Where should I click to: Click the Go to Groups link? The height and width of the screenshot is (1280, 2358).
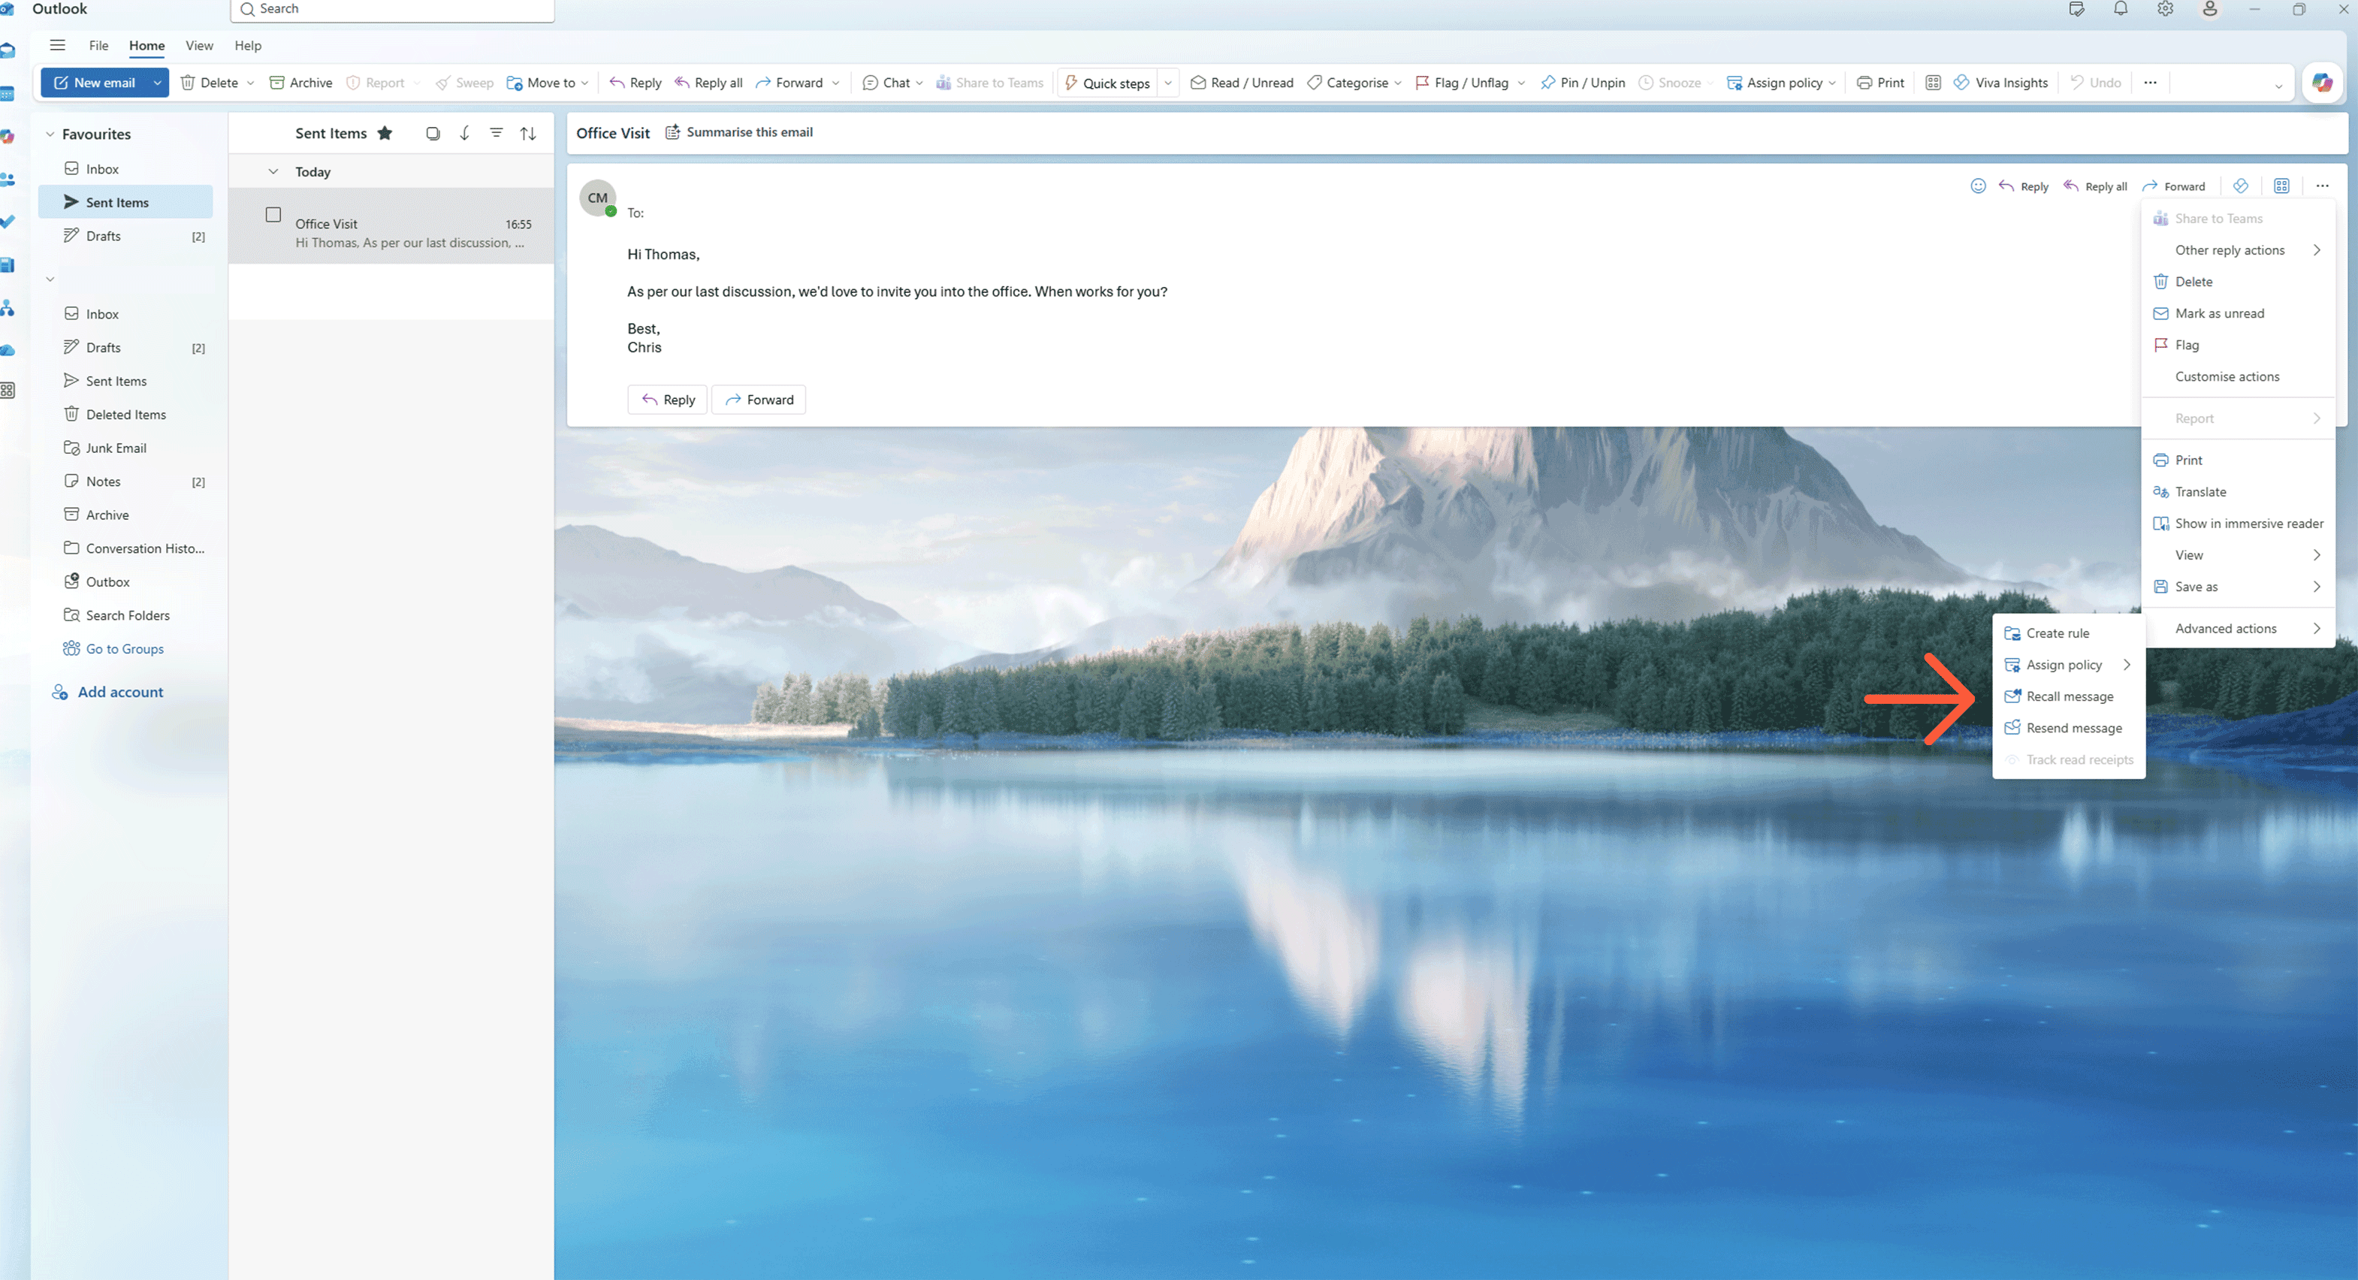point(113,648)
